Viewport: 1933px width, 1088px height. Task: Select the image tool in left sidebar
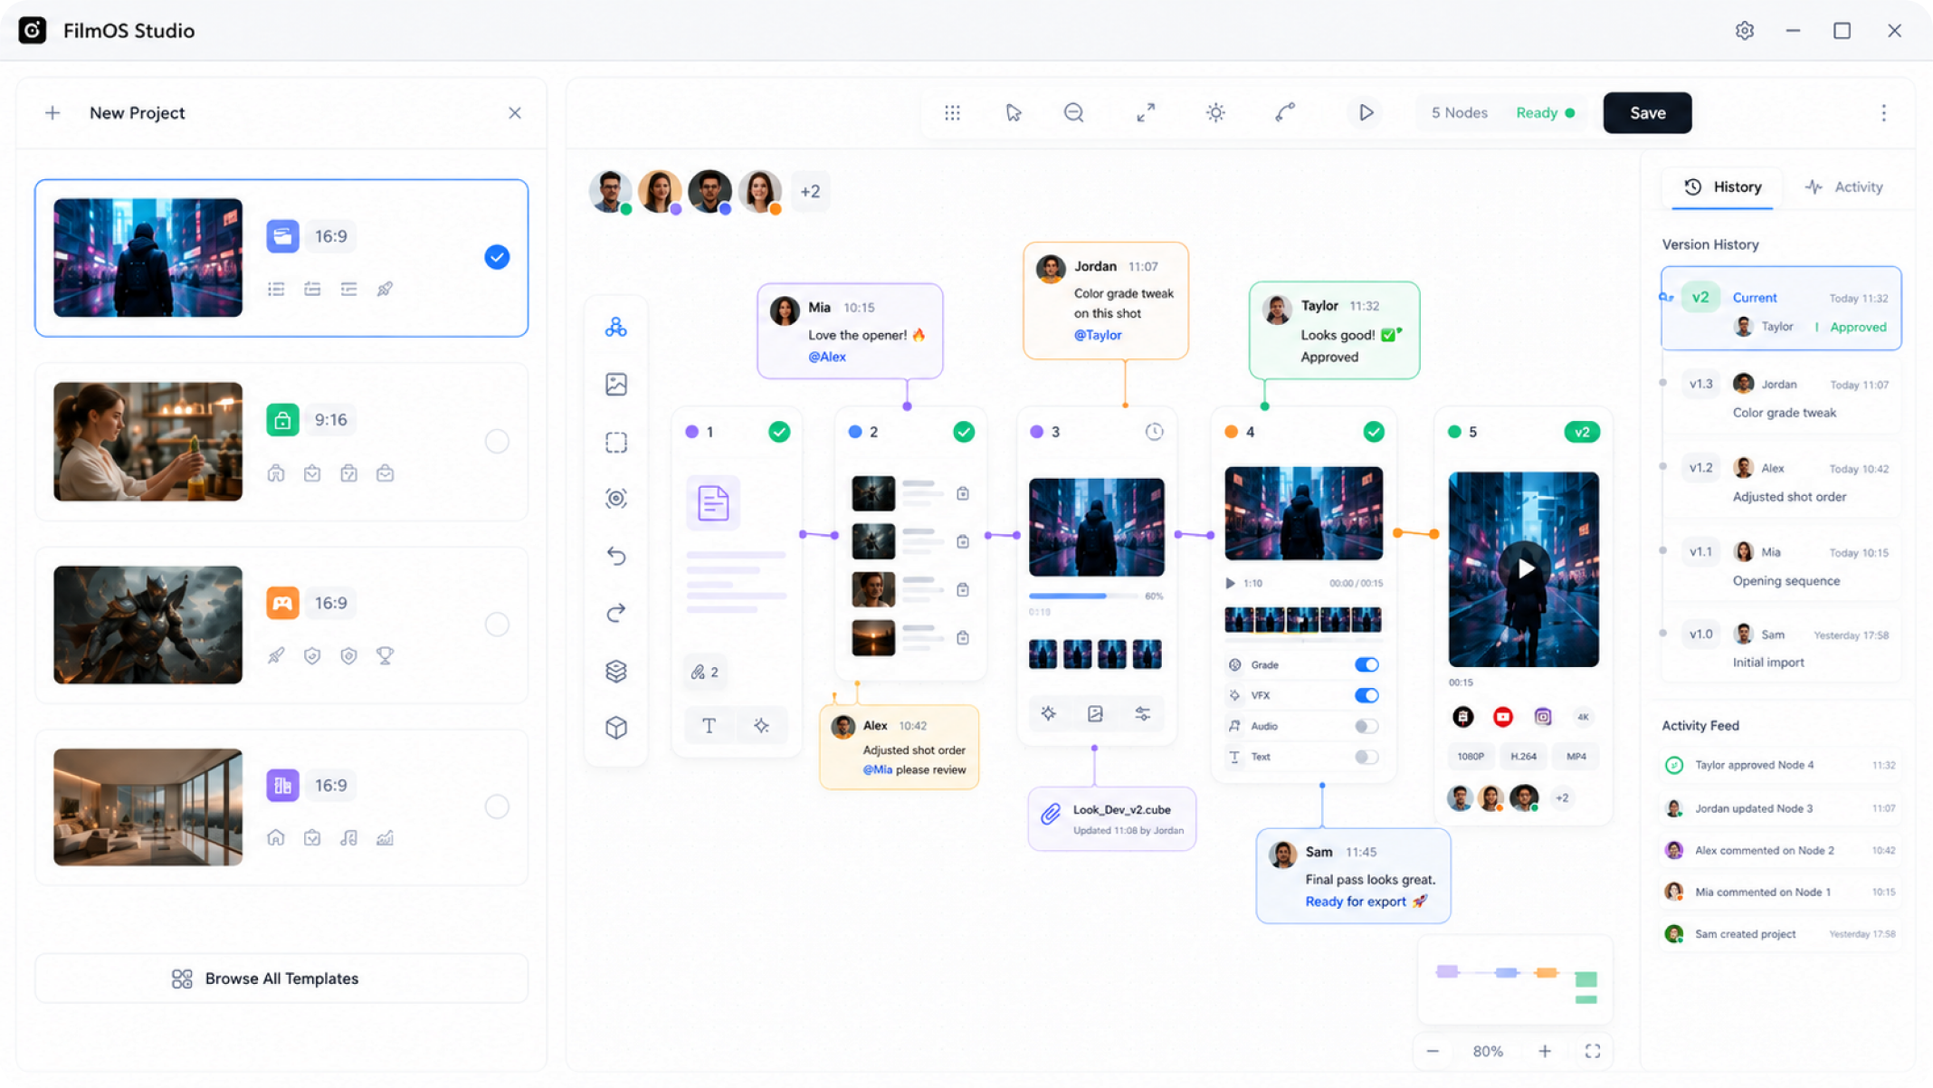616,385
